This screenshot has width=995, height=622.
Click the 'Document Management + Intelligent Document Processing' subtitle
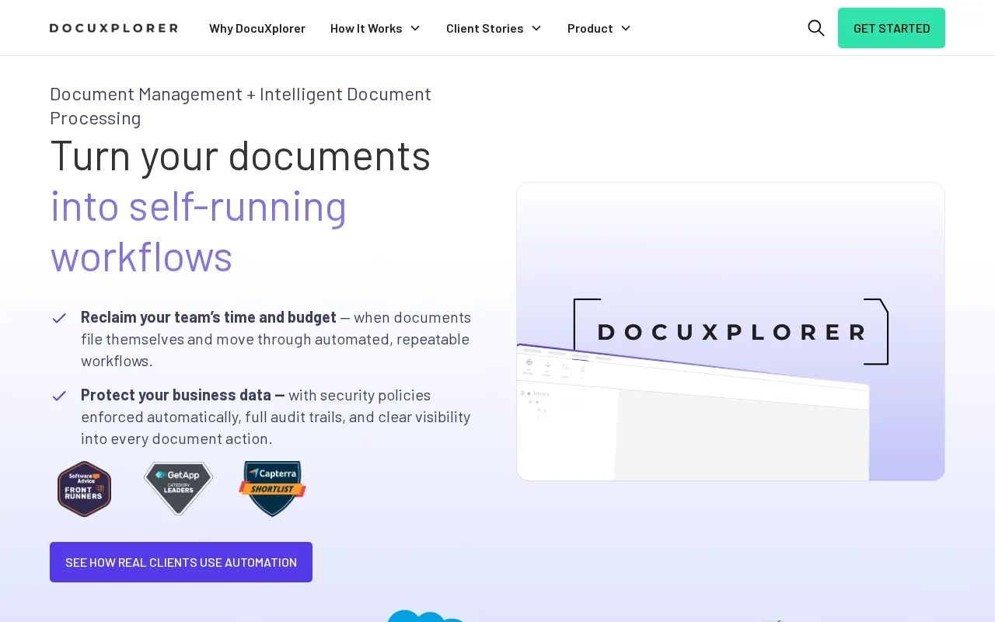(240, 106)
